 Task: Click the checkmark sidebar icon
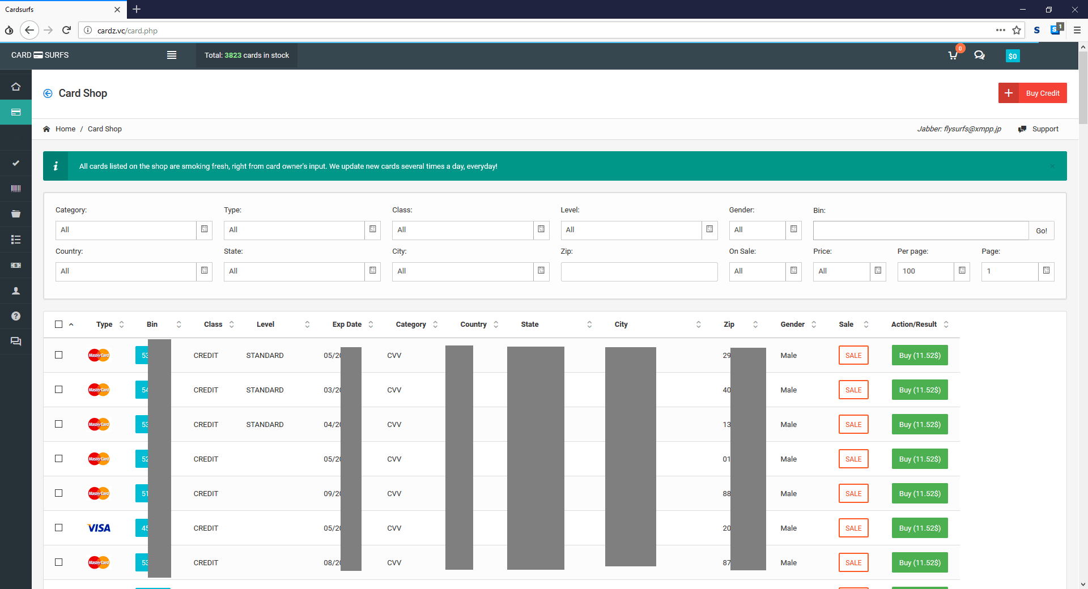(x=15, y=163)
